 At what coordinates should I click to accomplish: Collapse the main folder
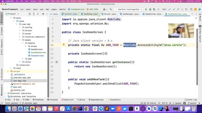tap(11, 18)
